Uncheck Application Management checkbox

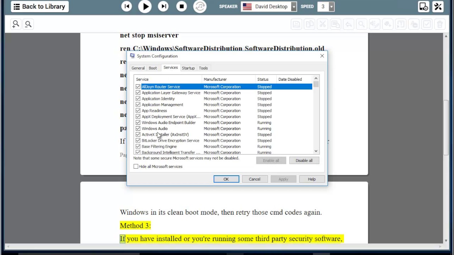point(138,105)
